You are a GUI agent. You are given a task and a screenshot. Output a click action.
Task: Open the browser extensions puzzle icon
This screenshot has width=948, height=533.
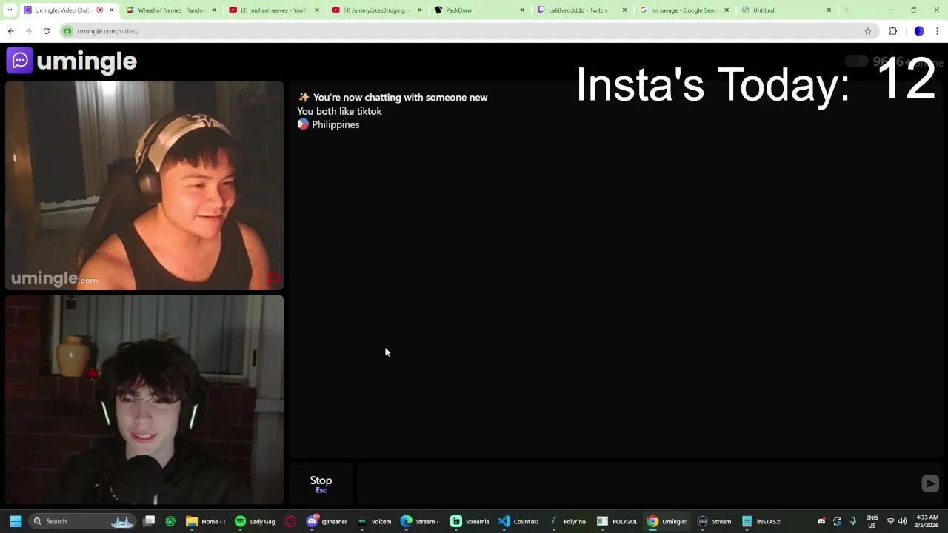click(892, 31)
